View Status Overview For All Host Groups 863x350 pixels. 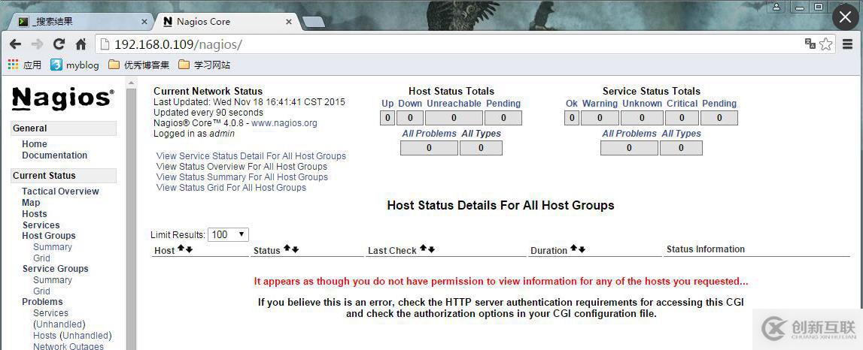point(242,167)
